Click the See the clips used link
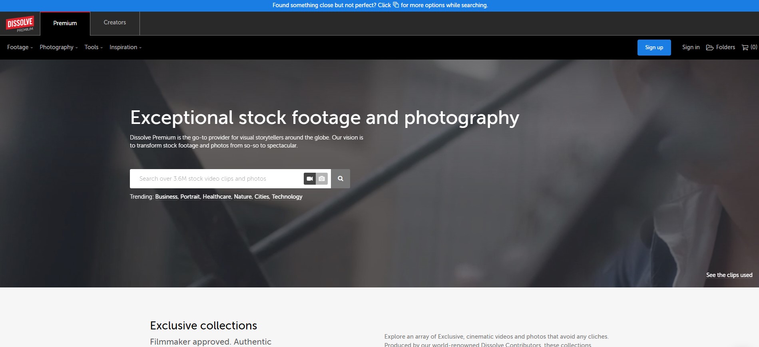 729,275
